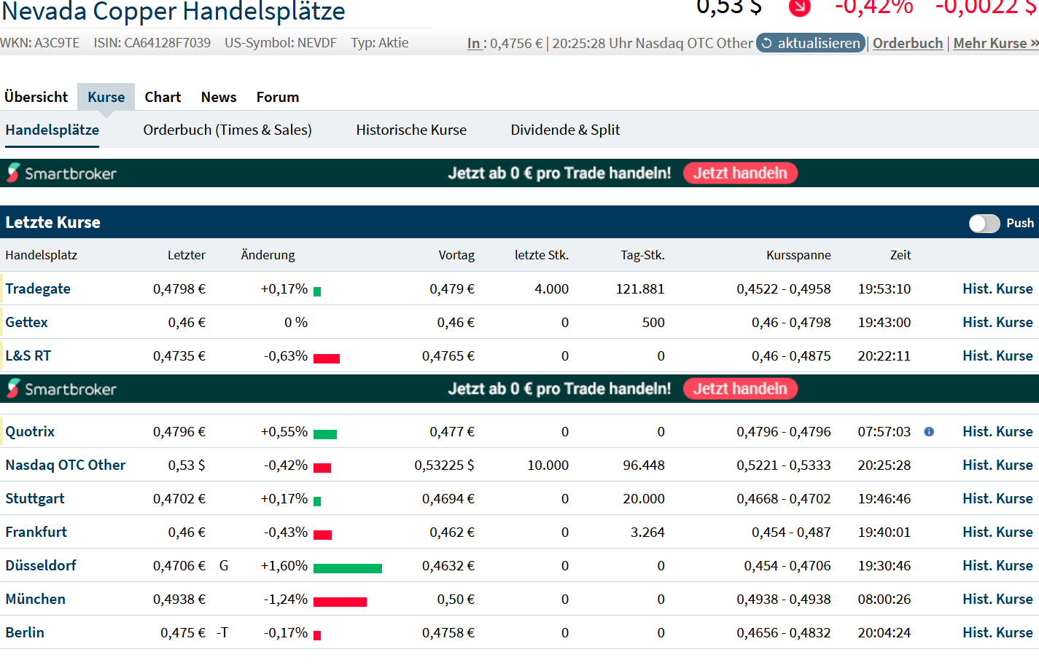Viewport: 1039px width, 668px height.
Task: Click the Smartbroker logo below the L&S RT row
Action: pos(61,389)
